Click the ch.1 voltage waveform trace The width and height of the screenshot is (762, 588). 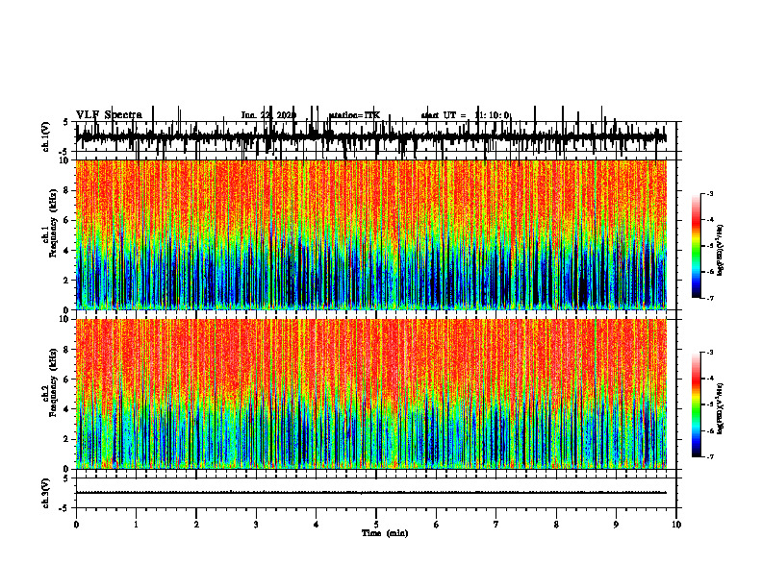click(x=371, y=137)
